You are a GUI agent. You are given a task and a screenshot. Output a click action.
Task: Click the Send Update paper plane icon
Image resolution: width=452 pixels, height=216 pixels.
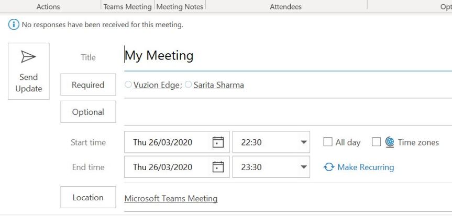click(28, 56)
